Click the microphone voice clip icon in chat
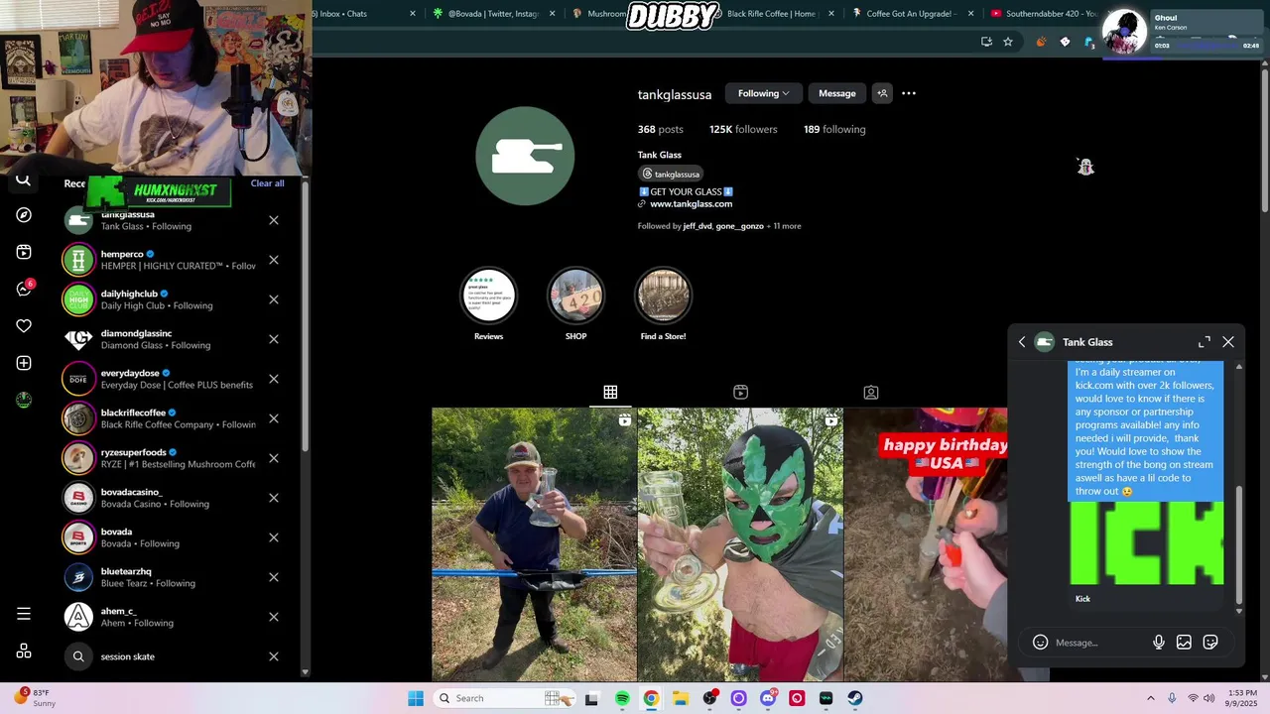Image resolution: width=1270 pixels, height=714 pixels. coord(1158,643)
